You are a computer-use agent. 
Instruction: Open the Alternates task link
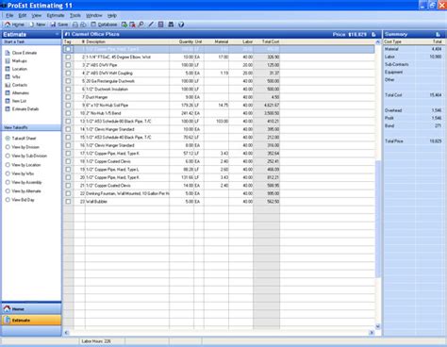21,92
